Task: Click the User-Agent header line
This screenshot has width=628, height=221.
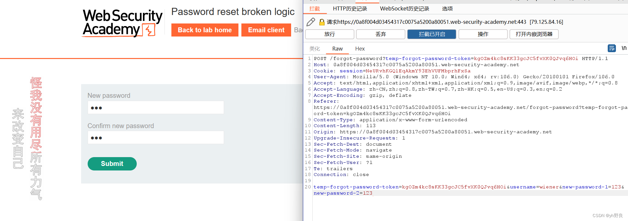Action: pos(464,77)
